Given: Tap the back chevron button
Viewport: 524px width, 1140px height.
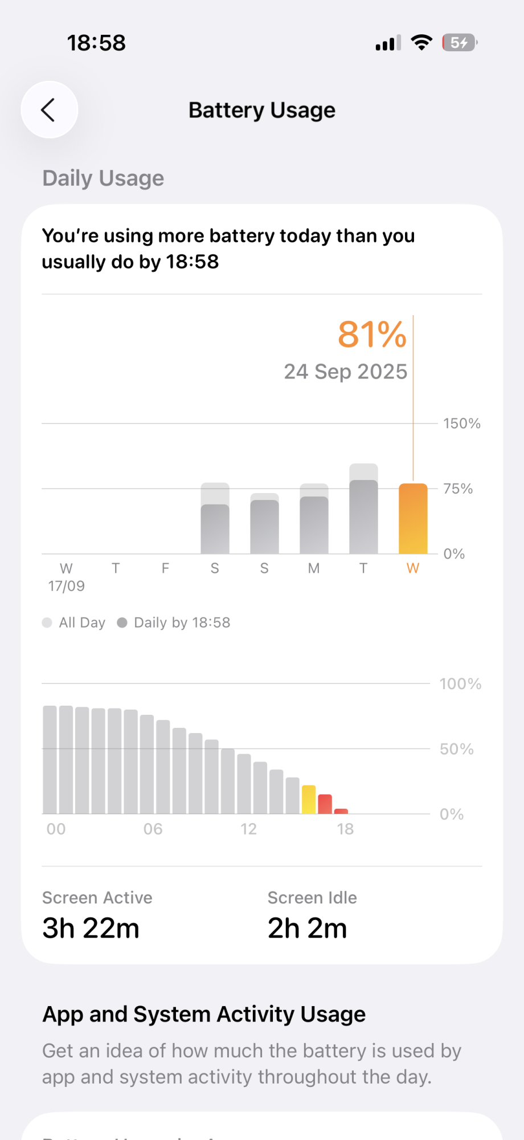Looking at the screenshot, I should 49,110.
